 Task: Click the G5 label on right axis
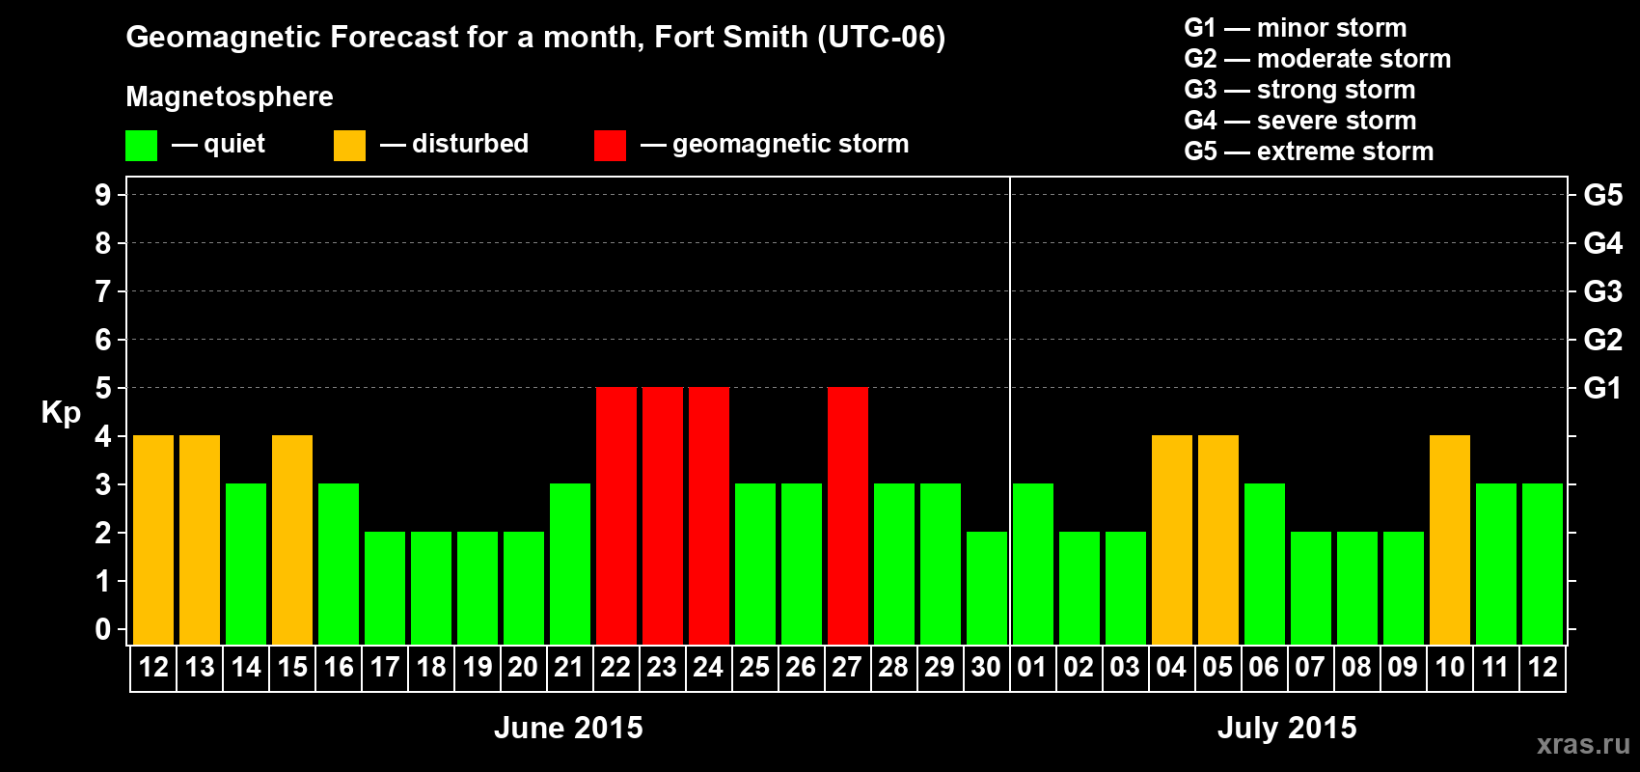tap(1603, 195)
